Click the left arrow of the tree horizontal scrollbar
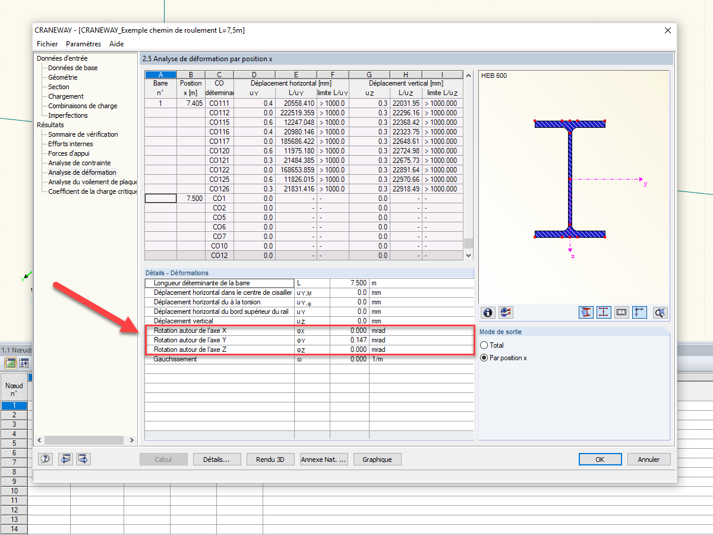The image size is (713, 535). pos(40,440)
